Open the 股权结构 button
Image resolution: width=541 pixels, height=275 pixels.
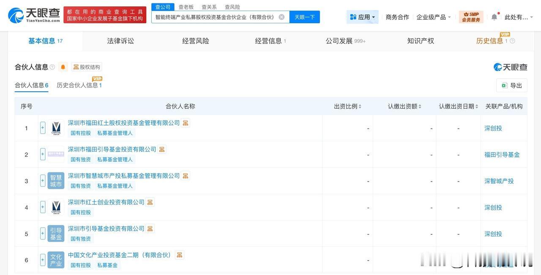pos(87,67)
